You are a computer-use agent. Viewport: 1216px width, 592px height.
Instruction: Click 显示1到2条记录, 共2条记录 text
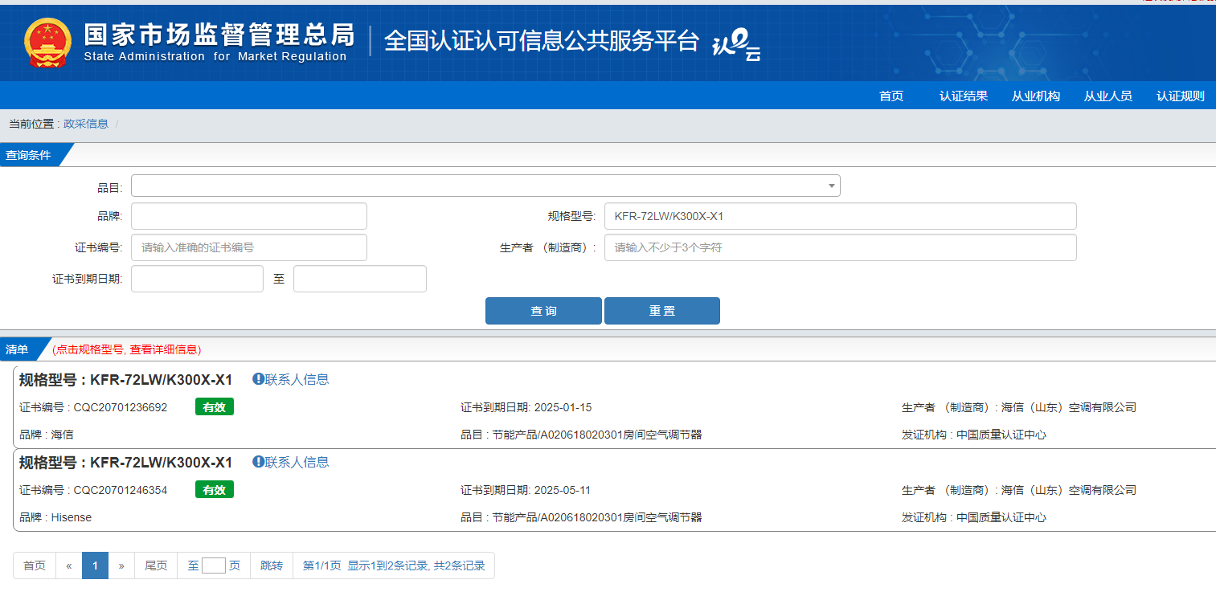pos(416,565)
